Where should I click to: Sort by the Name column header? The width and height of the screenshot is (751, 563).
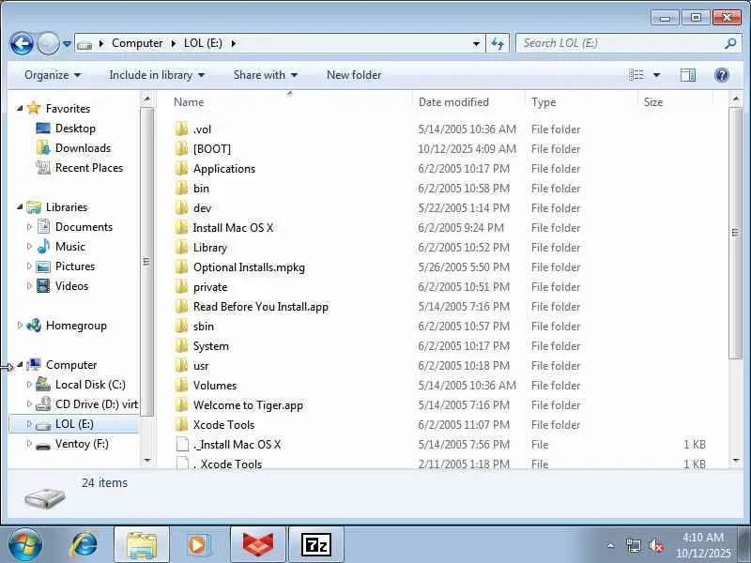click(189, 102)
